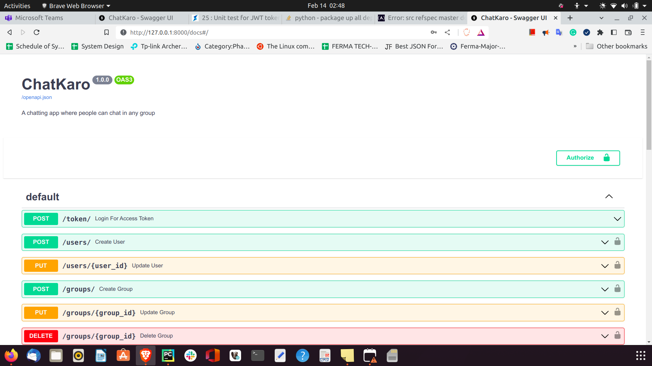Toggle lock on PUT /users/{user_id} endpoint
Image resolution: width=652 pixels, height=366 pixels.
tap(617, 265)
